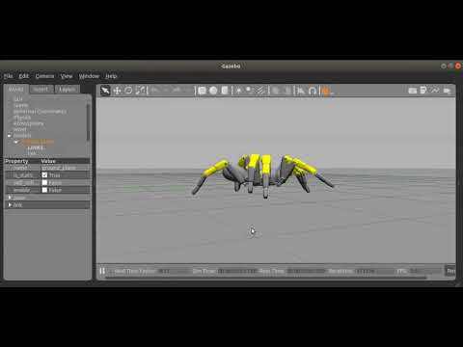Open the Window menu
Screen dimensions: 463x347
(x=89, y=76)
